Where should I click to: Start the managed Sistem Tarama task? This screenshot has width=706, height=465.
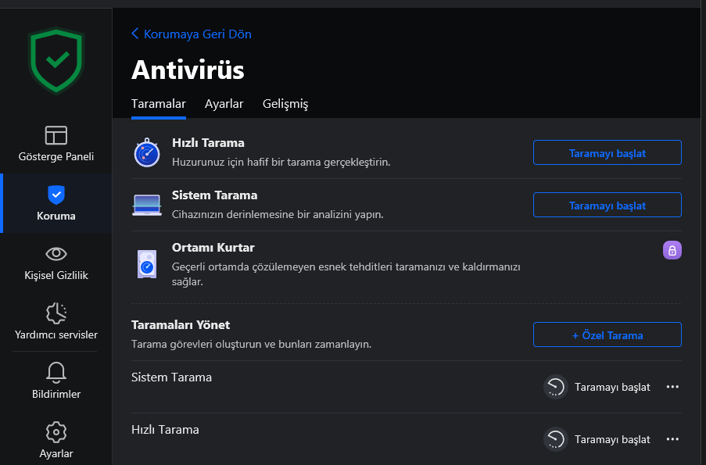coord(597,387)
